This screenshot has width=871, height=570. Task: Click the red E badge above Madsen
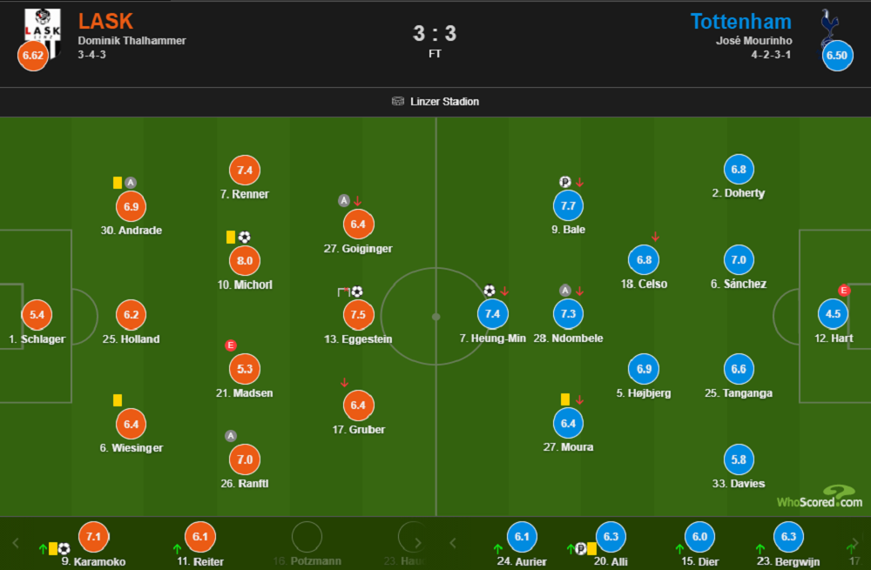(x=231, y=345)
